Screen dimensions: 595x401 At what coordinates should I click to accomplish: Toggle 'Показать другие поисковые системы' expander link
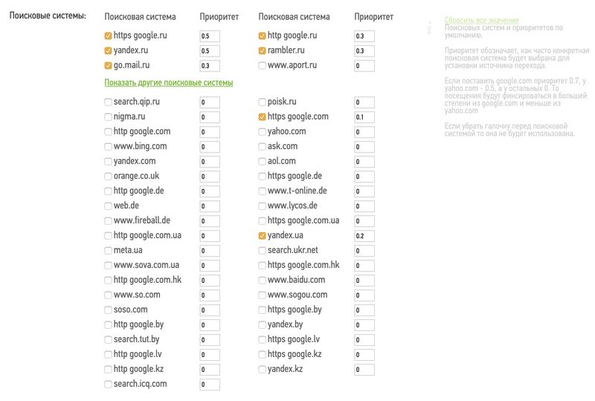(169, 83)
